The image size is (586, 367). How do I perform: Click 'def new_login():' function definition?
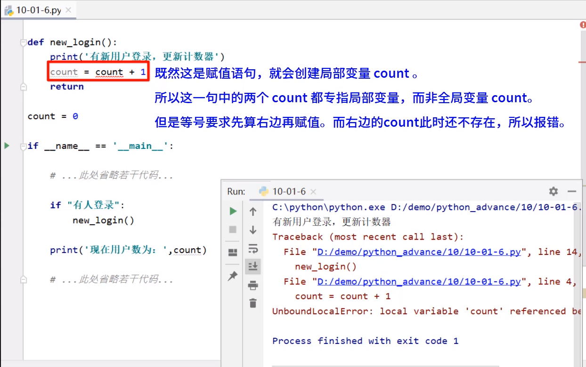tap(72, 42)
